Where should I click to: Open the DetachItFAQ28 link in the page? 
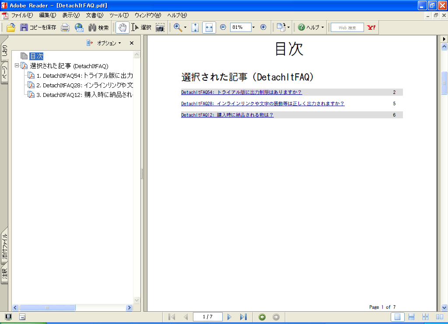pyautogui.click(x=263, y=103)
